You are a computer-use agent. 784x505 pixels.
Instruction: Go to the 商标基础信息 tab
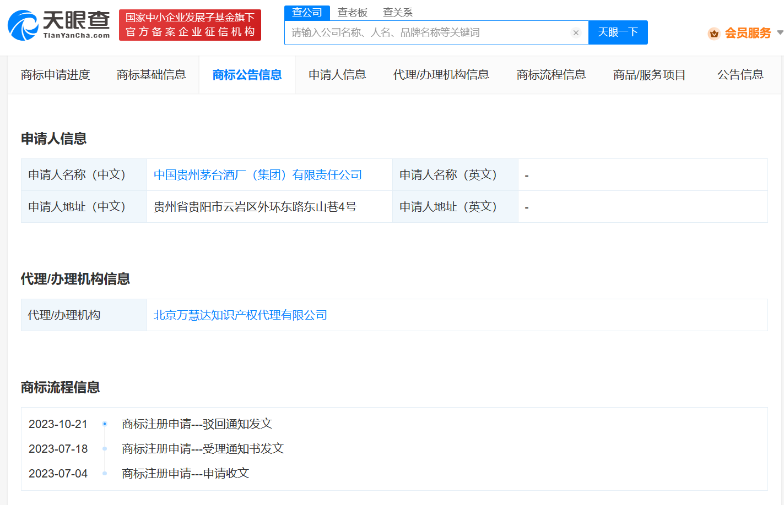pos(151,75)
